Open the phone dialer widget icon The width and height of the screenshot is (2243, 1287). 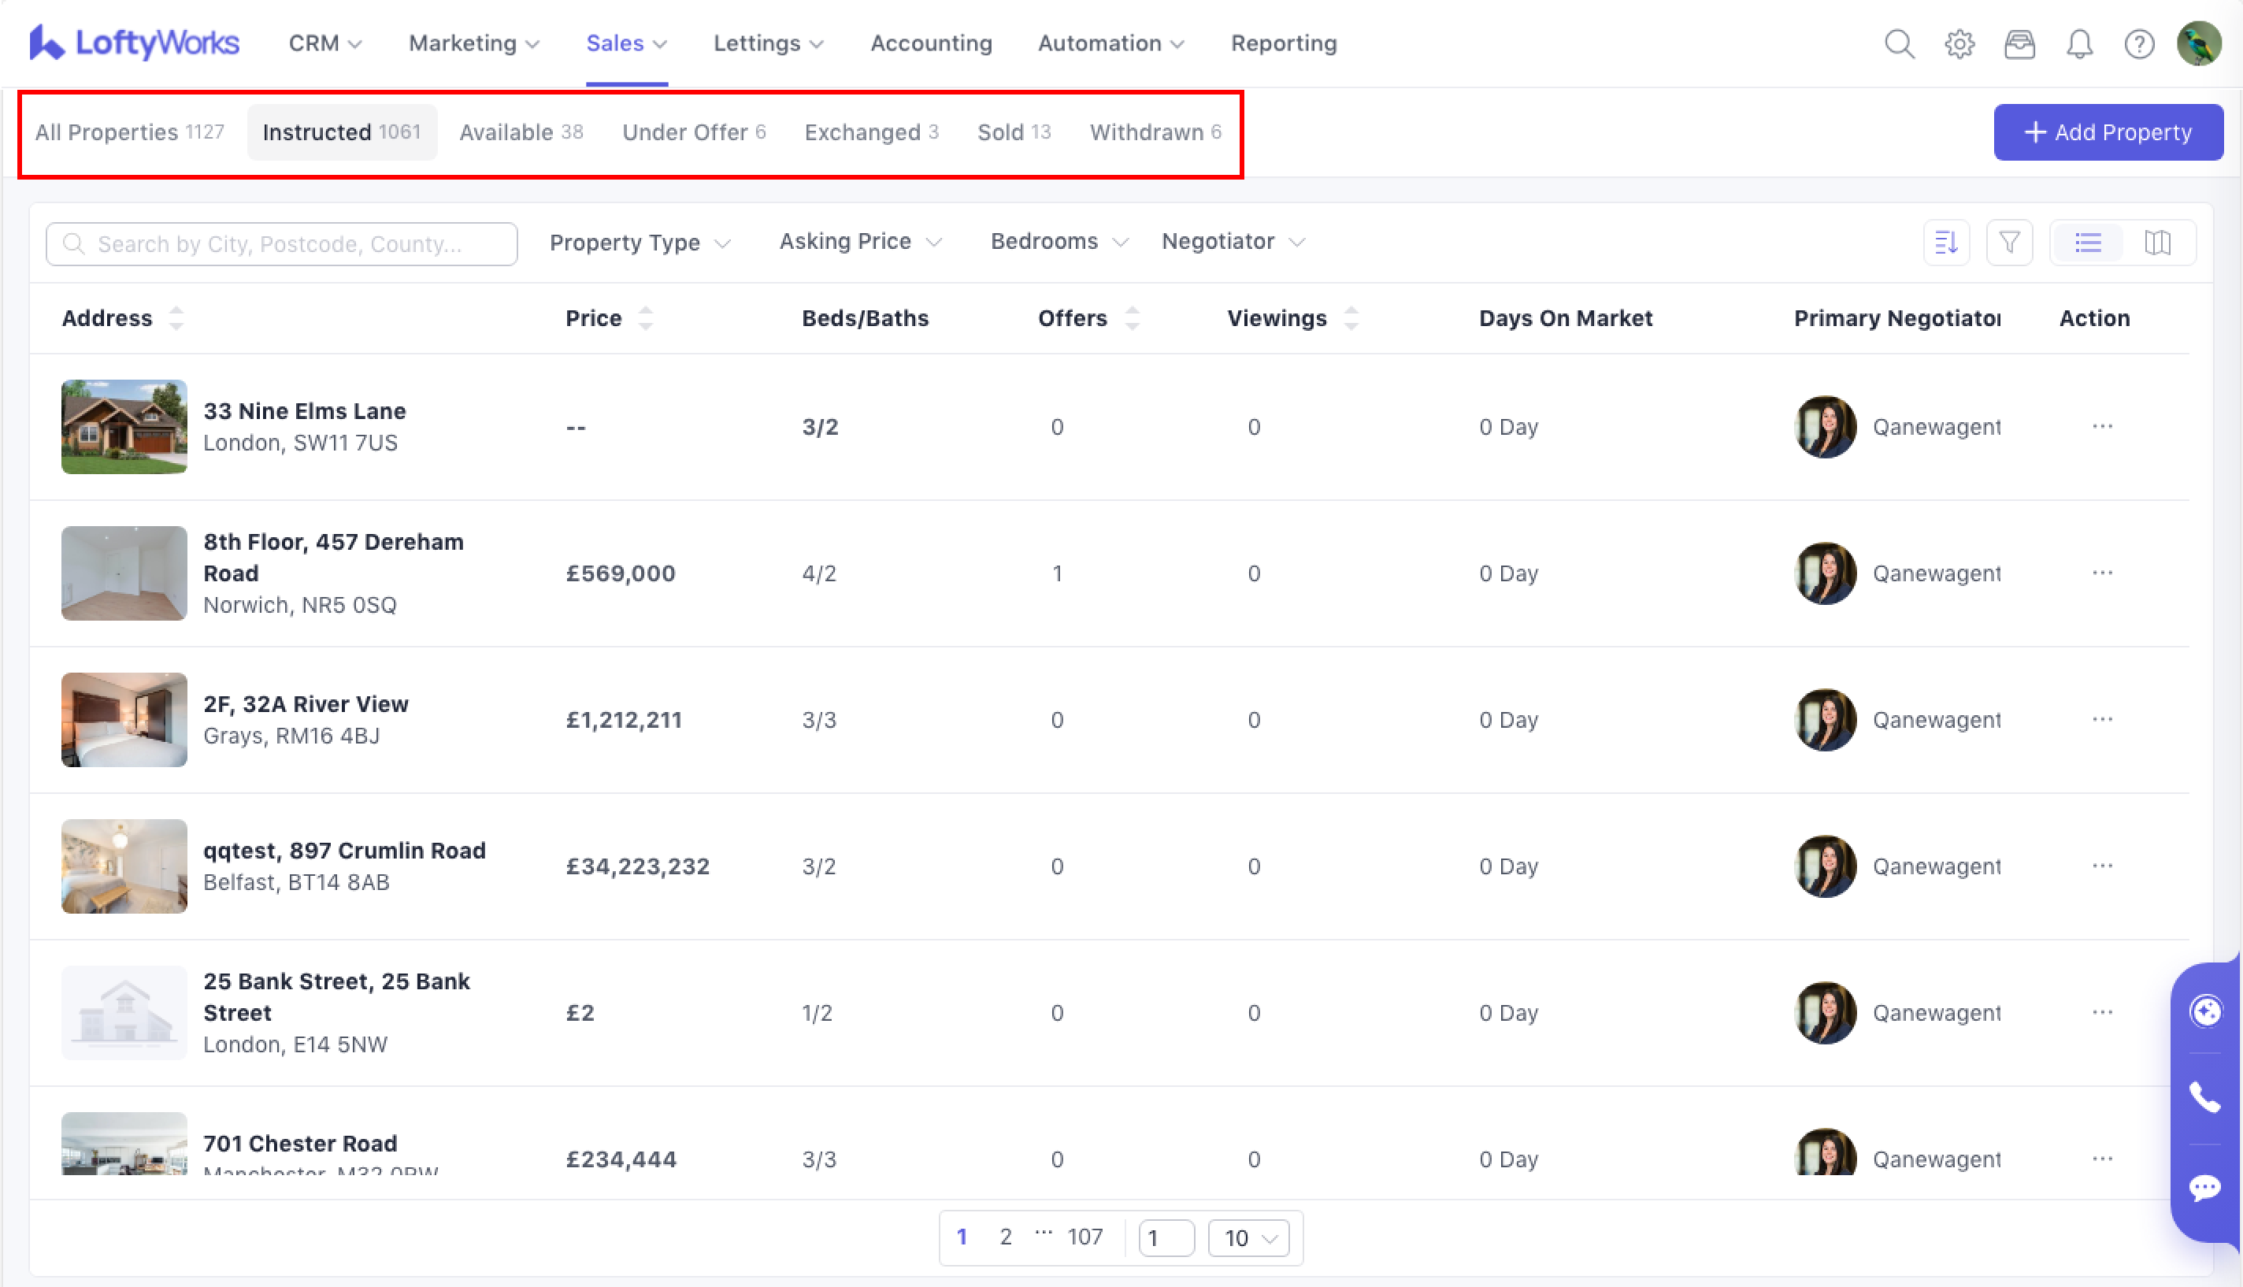[2204, 1098]
